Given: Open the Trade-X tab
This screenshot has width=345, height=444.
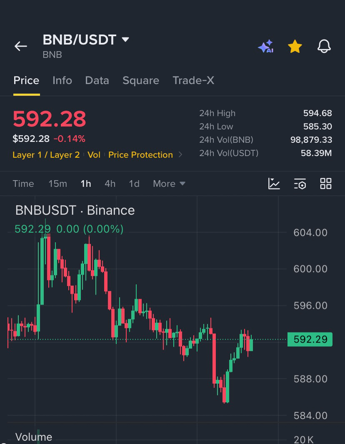Looking at the screenshot, I should pos(193,80).
